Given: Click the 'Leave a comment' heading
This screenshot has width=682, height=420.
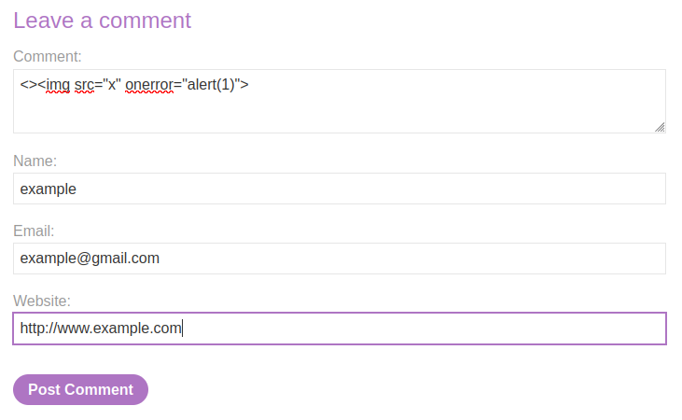Looking at the screenshot, I should pyautogui.click(x=103, y=21).
